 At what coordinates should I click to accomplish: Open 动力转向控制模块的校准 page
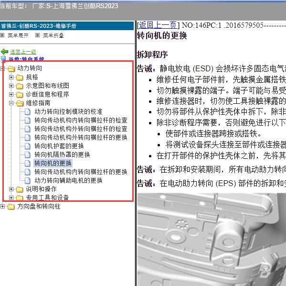pyautogui.click(x=69, y=111)
